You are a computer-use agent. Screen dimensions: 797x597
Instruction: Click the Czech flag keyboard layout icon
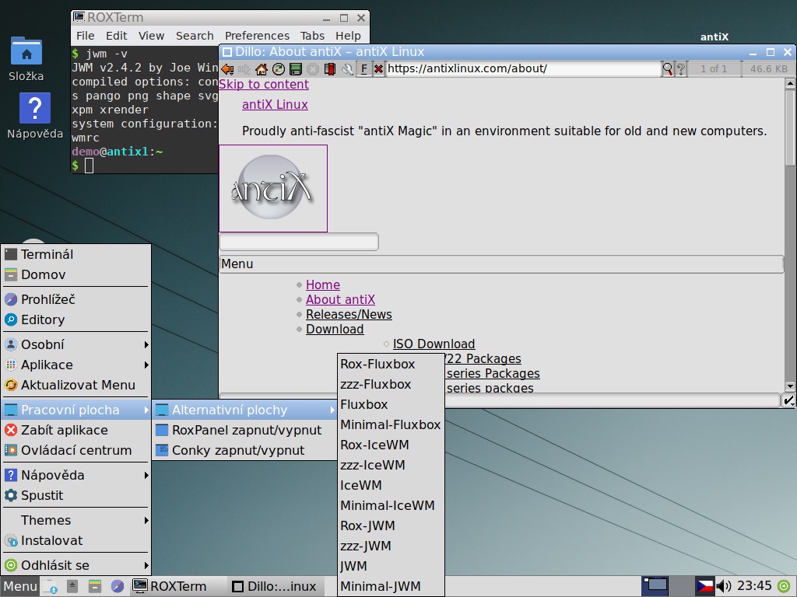[x=704, y=586]
